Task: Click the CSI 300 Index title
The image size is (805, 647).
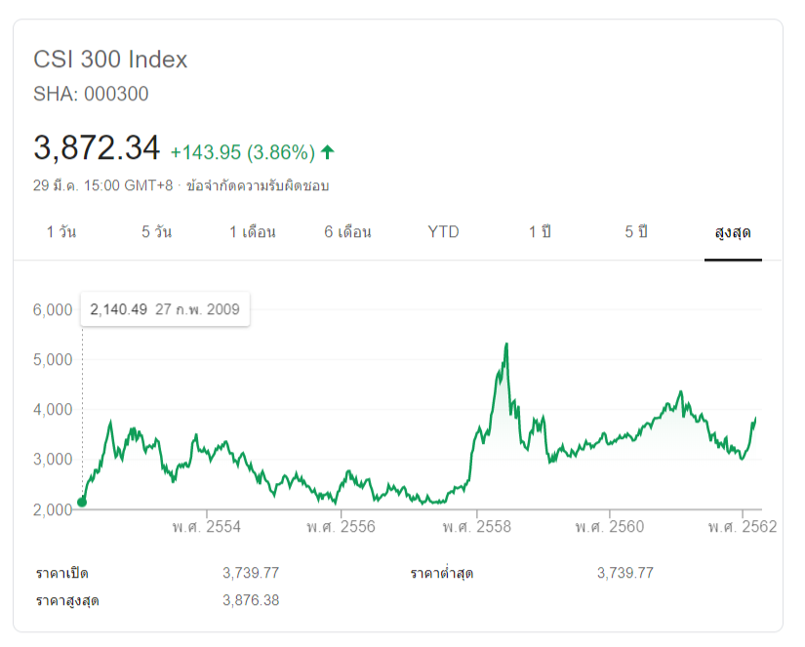Action: 110,60
